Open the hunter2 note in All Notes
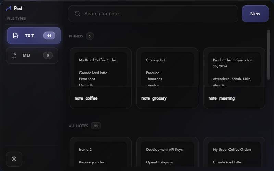274x171 pixels. coord(100,152)
